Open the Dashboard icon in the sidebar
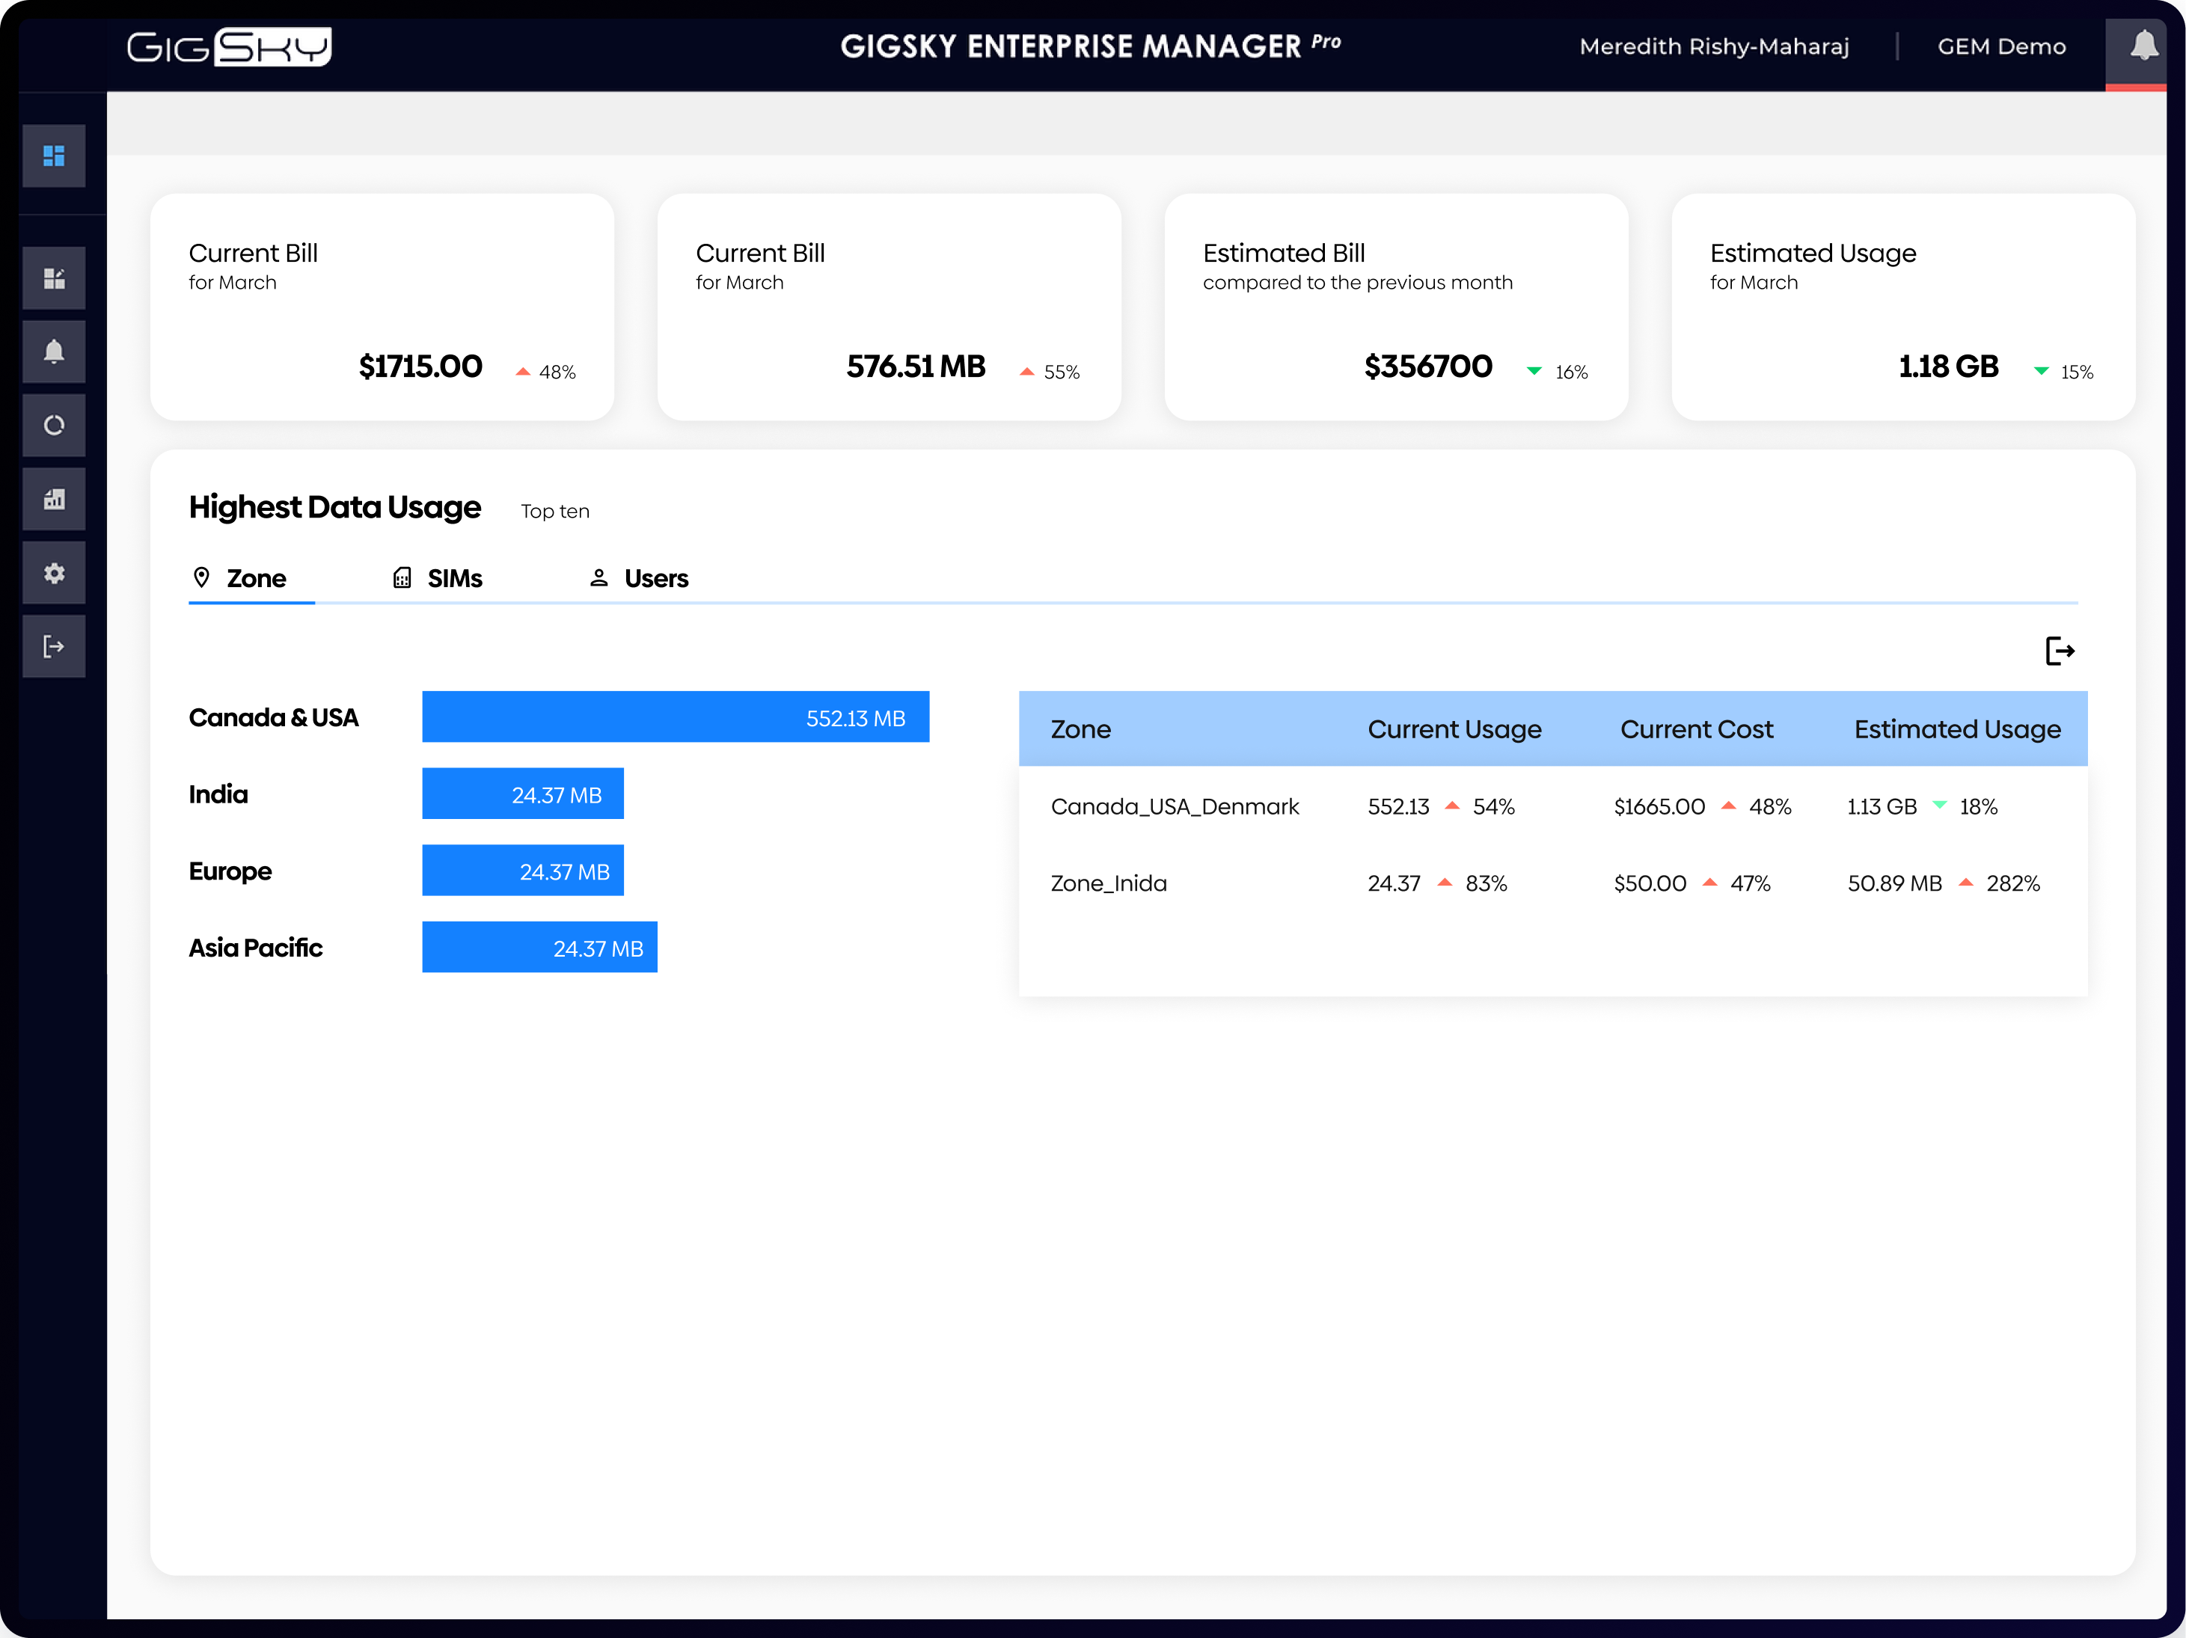 coord(53,155)
